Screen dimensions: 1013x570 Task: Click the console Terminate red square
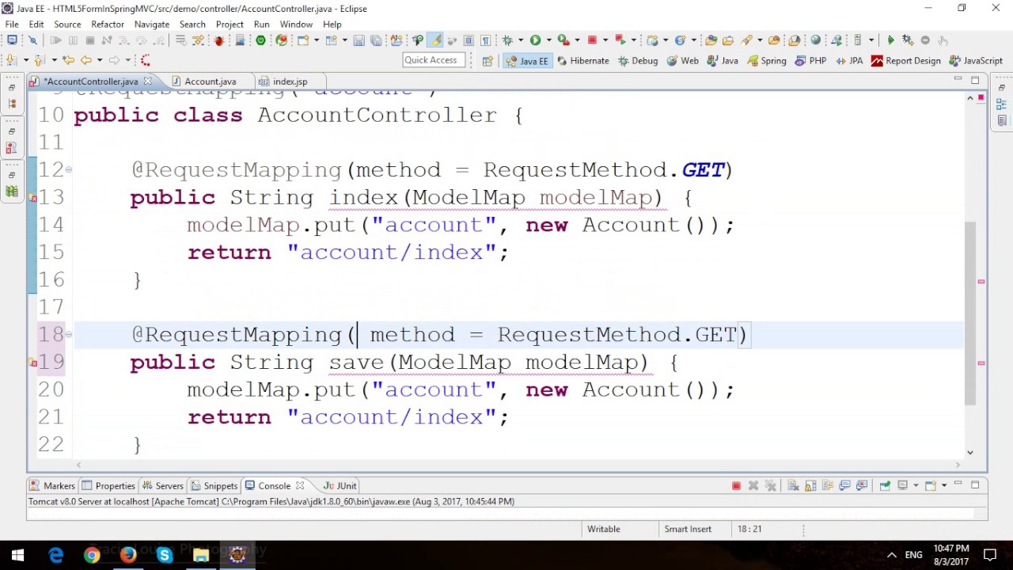(736, 485)
